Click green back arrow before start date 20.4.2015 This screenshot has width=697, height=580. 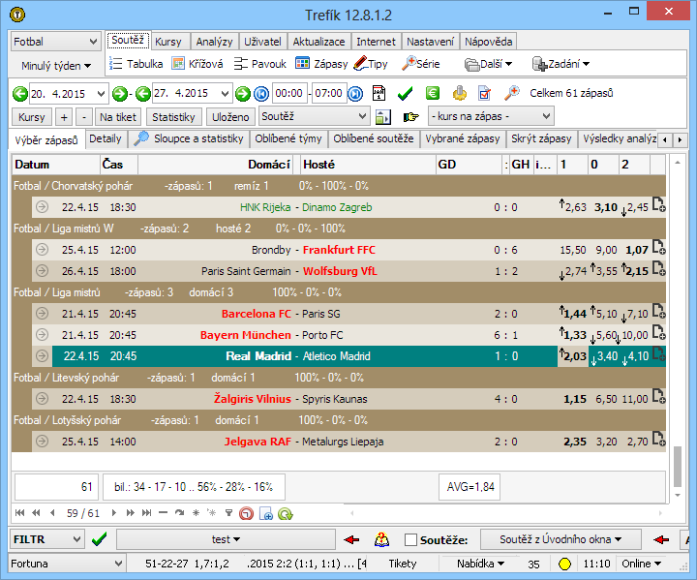click(x=19, y=94)
